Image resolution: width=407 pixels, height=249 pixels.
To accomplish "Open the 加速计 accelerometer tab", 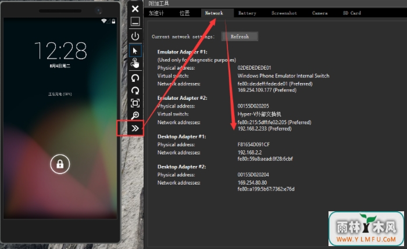I will (156, 13).
